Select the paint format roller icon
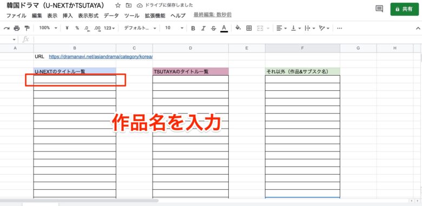Screen dimensions: 422x206 [x=27, y=28]
